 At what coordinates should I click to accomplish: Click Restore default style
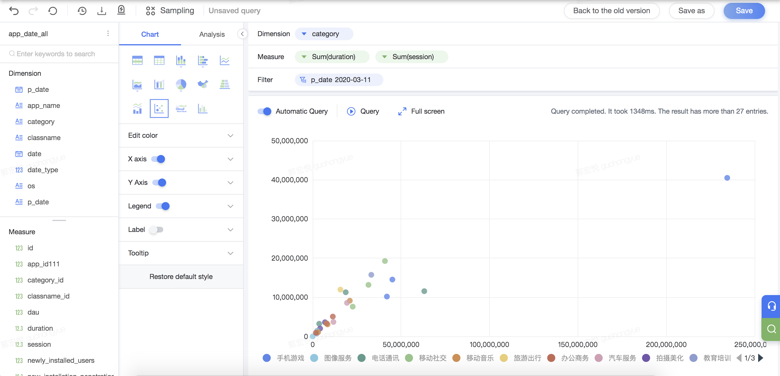[181, 276]
